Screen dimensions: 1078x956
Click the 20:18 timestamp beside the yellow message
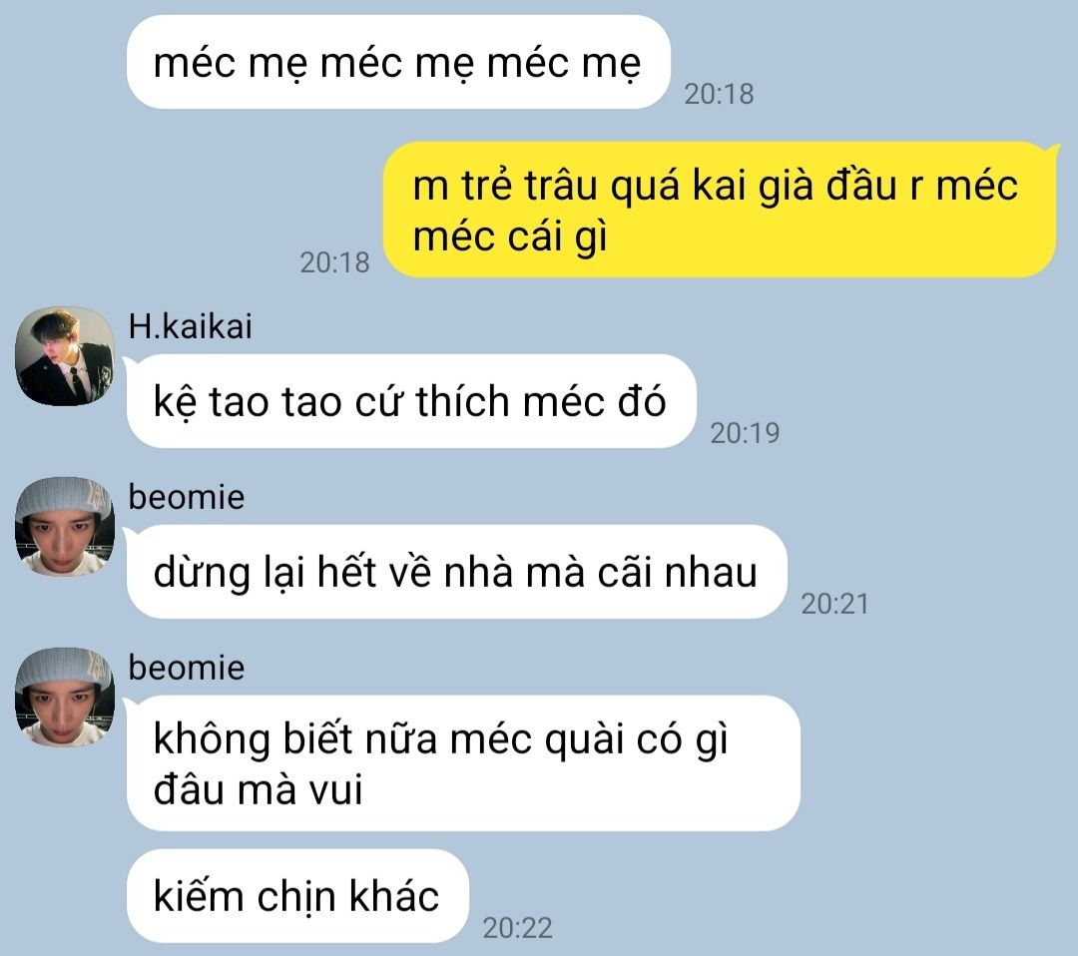334,262
